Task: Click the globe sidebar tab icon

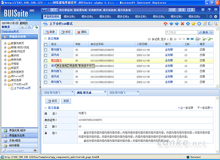Action: coord(36,27)
